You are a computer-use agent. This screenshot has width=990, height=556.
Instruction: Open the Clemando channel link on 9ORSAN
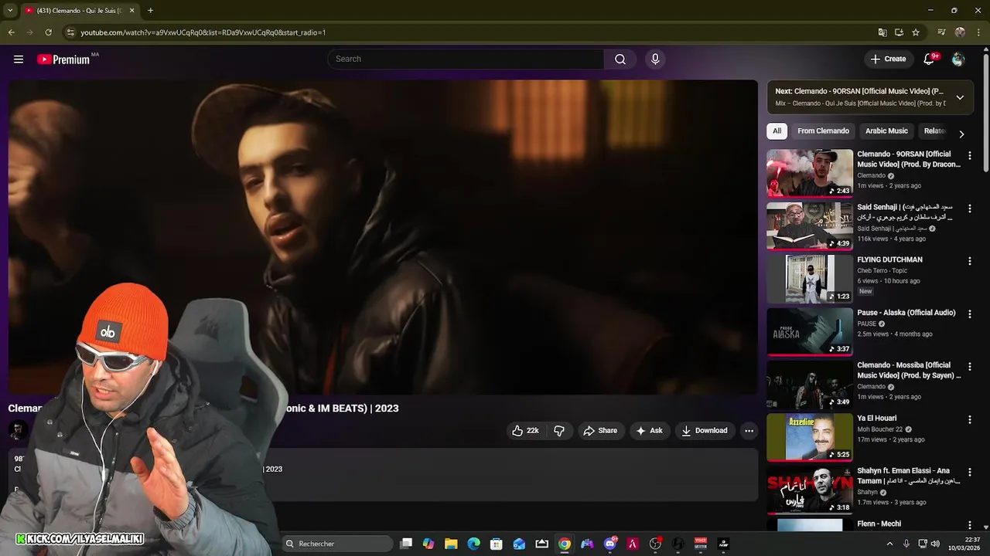click(871, 175)
